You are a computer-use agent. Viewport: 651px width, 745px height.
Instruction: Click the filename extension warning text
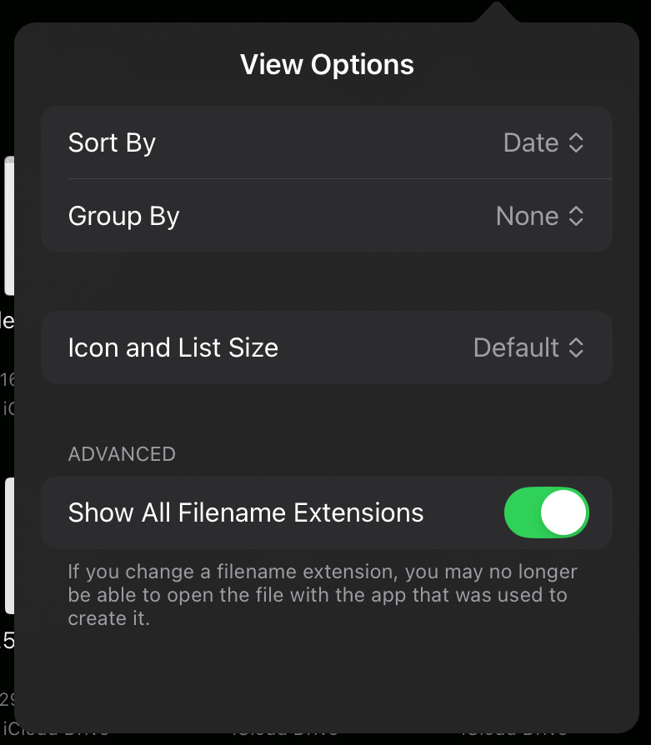[x=322, y=595]
